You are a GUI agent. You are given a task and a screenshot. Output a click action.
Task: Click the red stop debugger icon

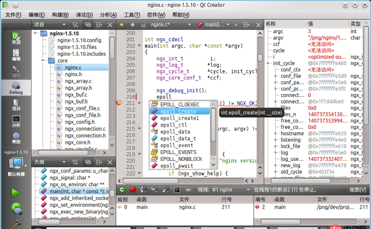133,190
